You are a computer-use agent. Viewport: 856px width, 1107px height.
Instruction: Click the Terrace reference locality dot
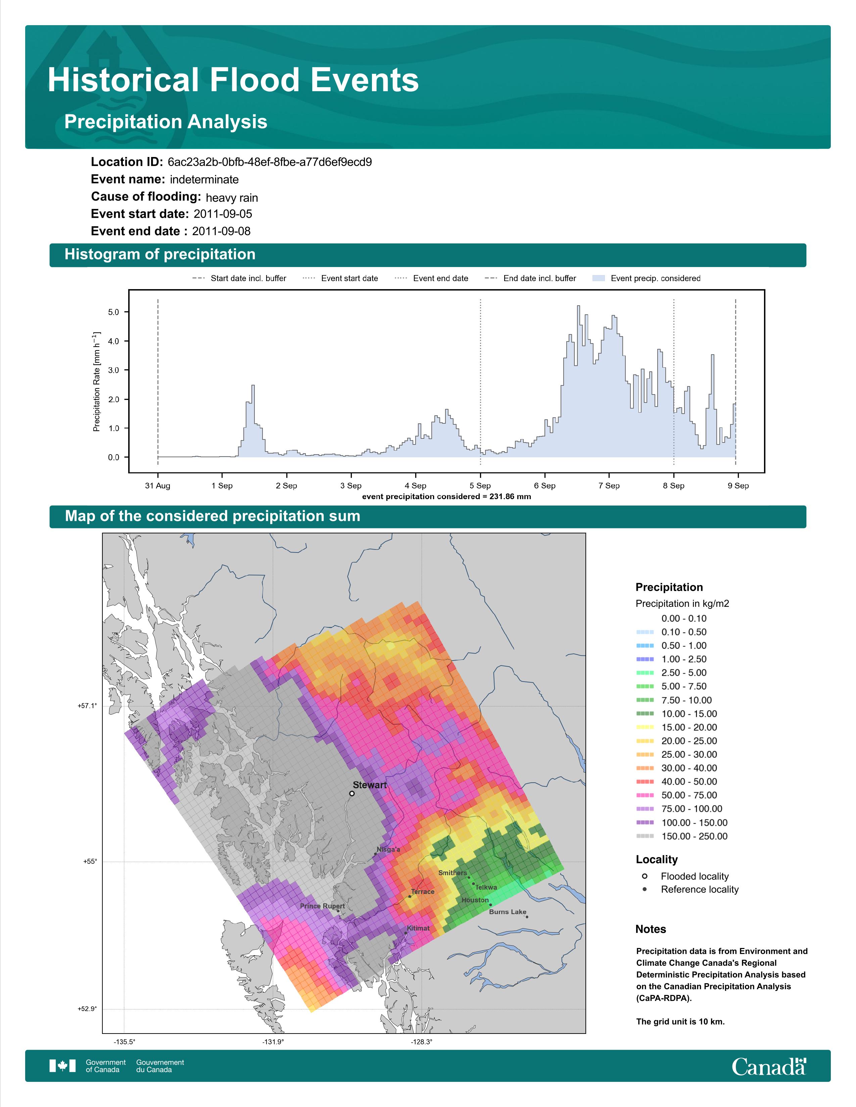tap(410, 896)
